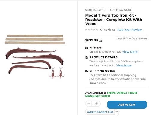
Task: Decrease quantity with the minus button
Action: click(x=89, y=104)
